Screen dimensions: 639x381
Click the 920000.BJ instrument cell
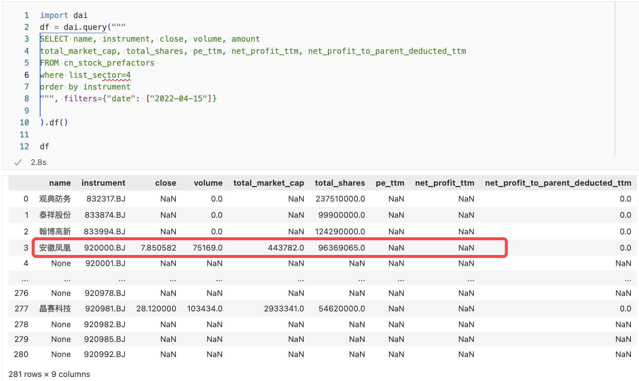(105, 248)
